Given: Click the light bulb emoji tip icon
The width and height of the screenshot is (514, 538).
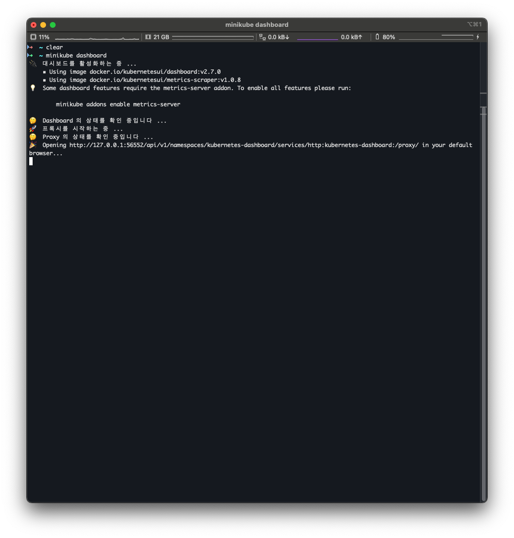Looking at the screenshot, I should 33,88.
